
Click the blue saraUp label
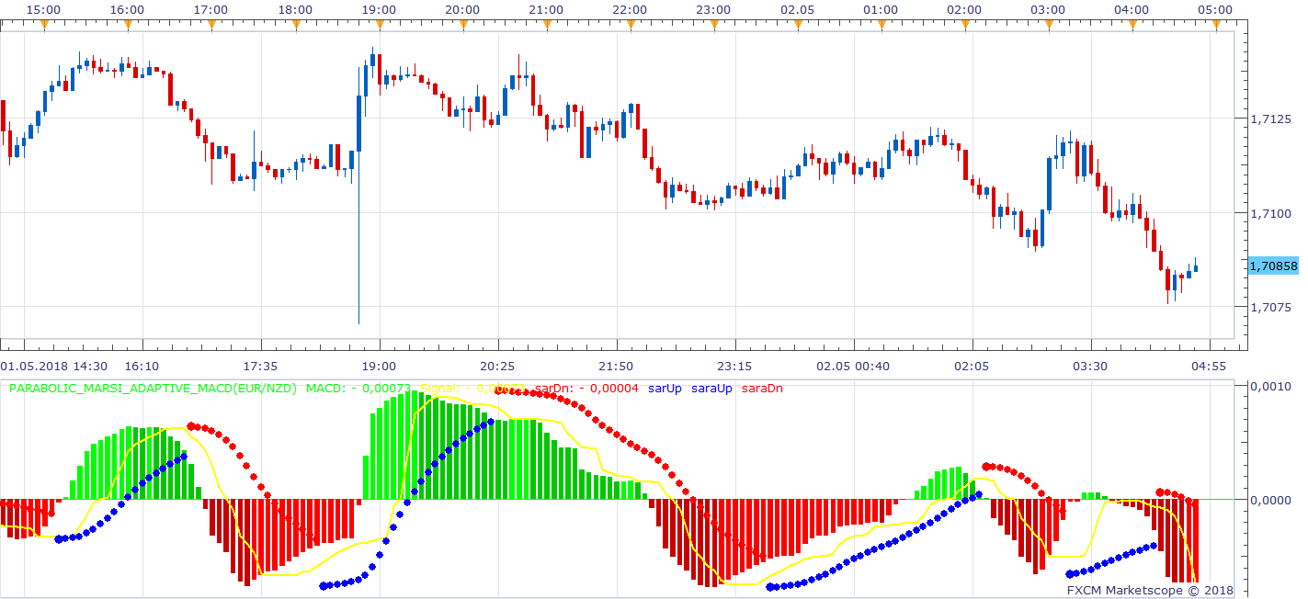(711, 389)
